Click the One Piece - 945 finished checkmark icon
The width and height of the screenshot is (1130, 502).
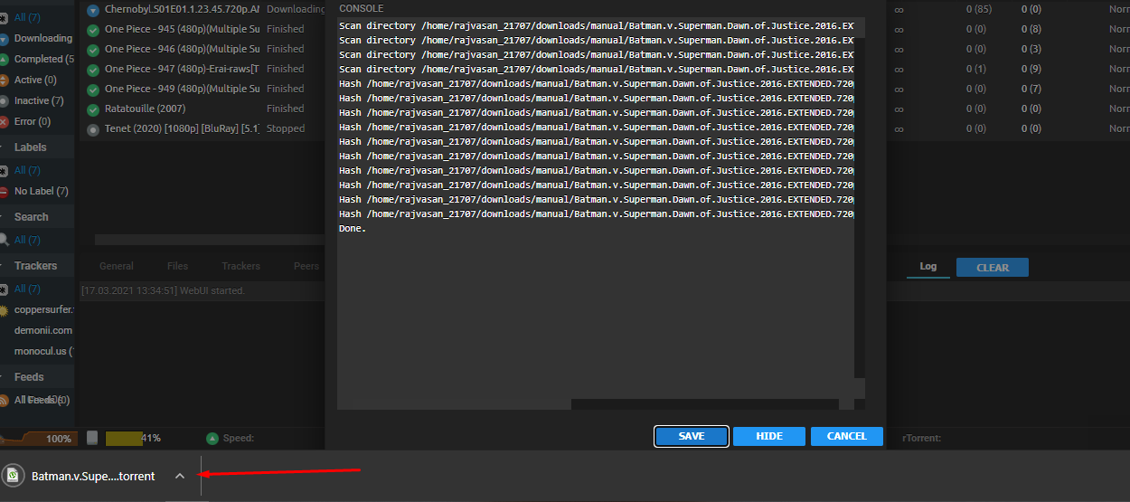[x=92, y=30]
